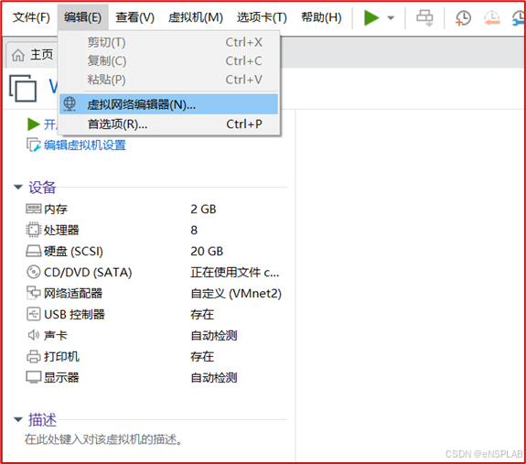Click the 粘贴(P) menu entry
This screenshot has height=464, width=526.
tap(168, 80)
